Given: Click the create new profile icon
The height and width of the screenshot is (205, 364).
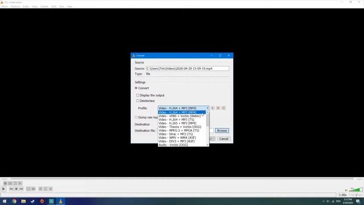Looking at the screenshot, I should pyautogui.click(x=224, y=108).
